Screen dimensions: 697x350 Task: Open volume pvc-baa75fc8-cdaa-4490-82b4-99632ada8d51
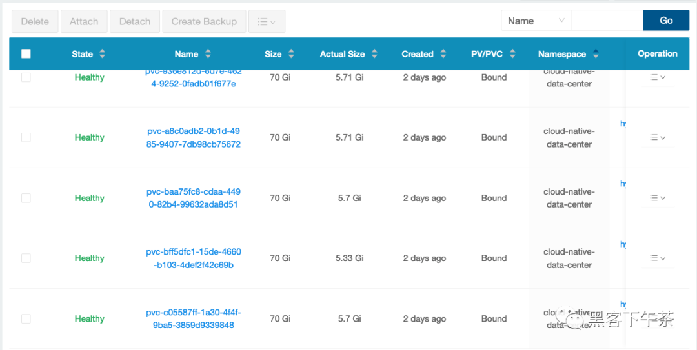point(194,198)
